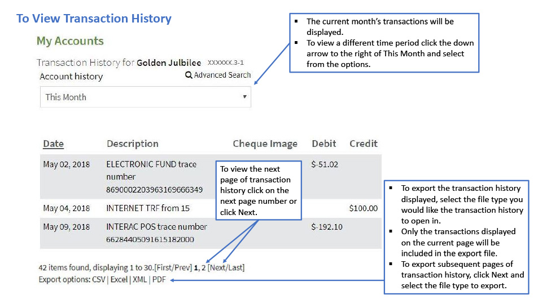Go to page 2 of results
Viewport: 542px width, 304px height.
click(x=204, y=267)
